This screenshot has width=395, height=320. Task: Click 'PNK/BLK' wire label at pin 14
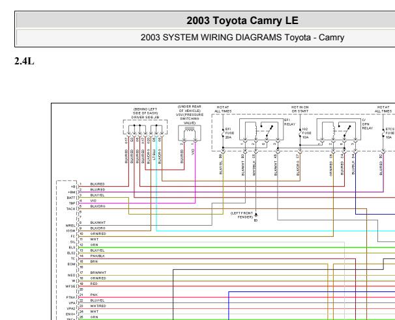click(x=98, y=256)
